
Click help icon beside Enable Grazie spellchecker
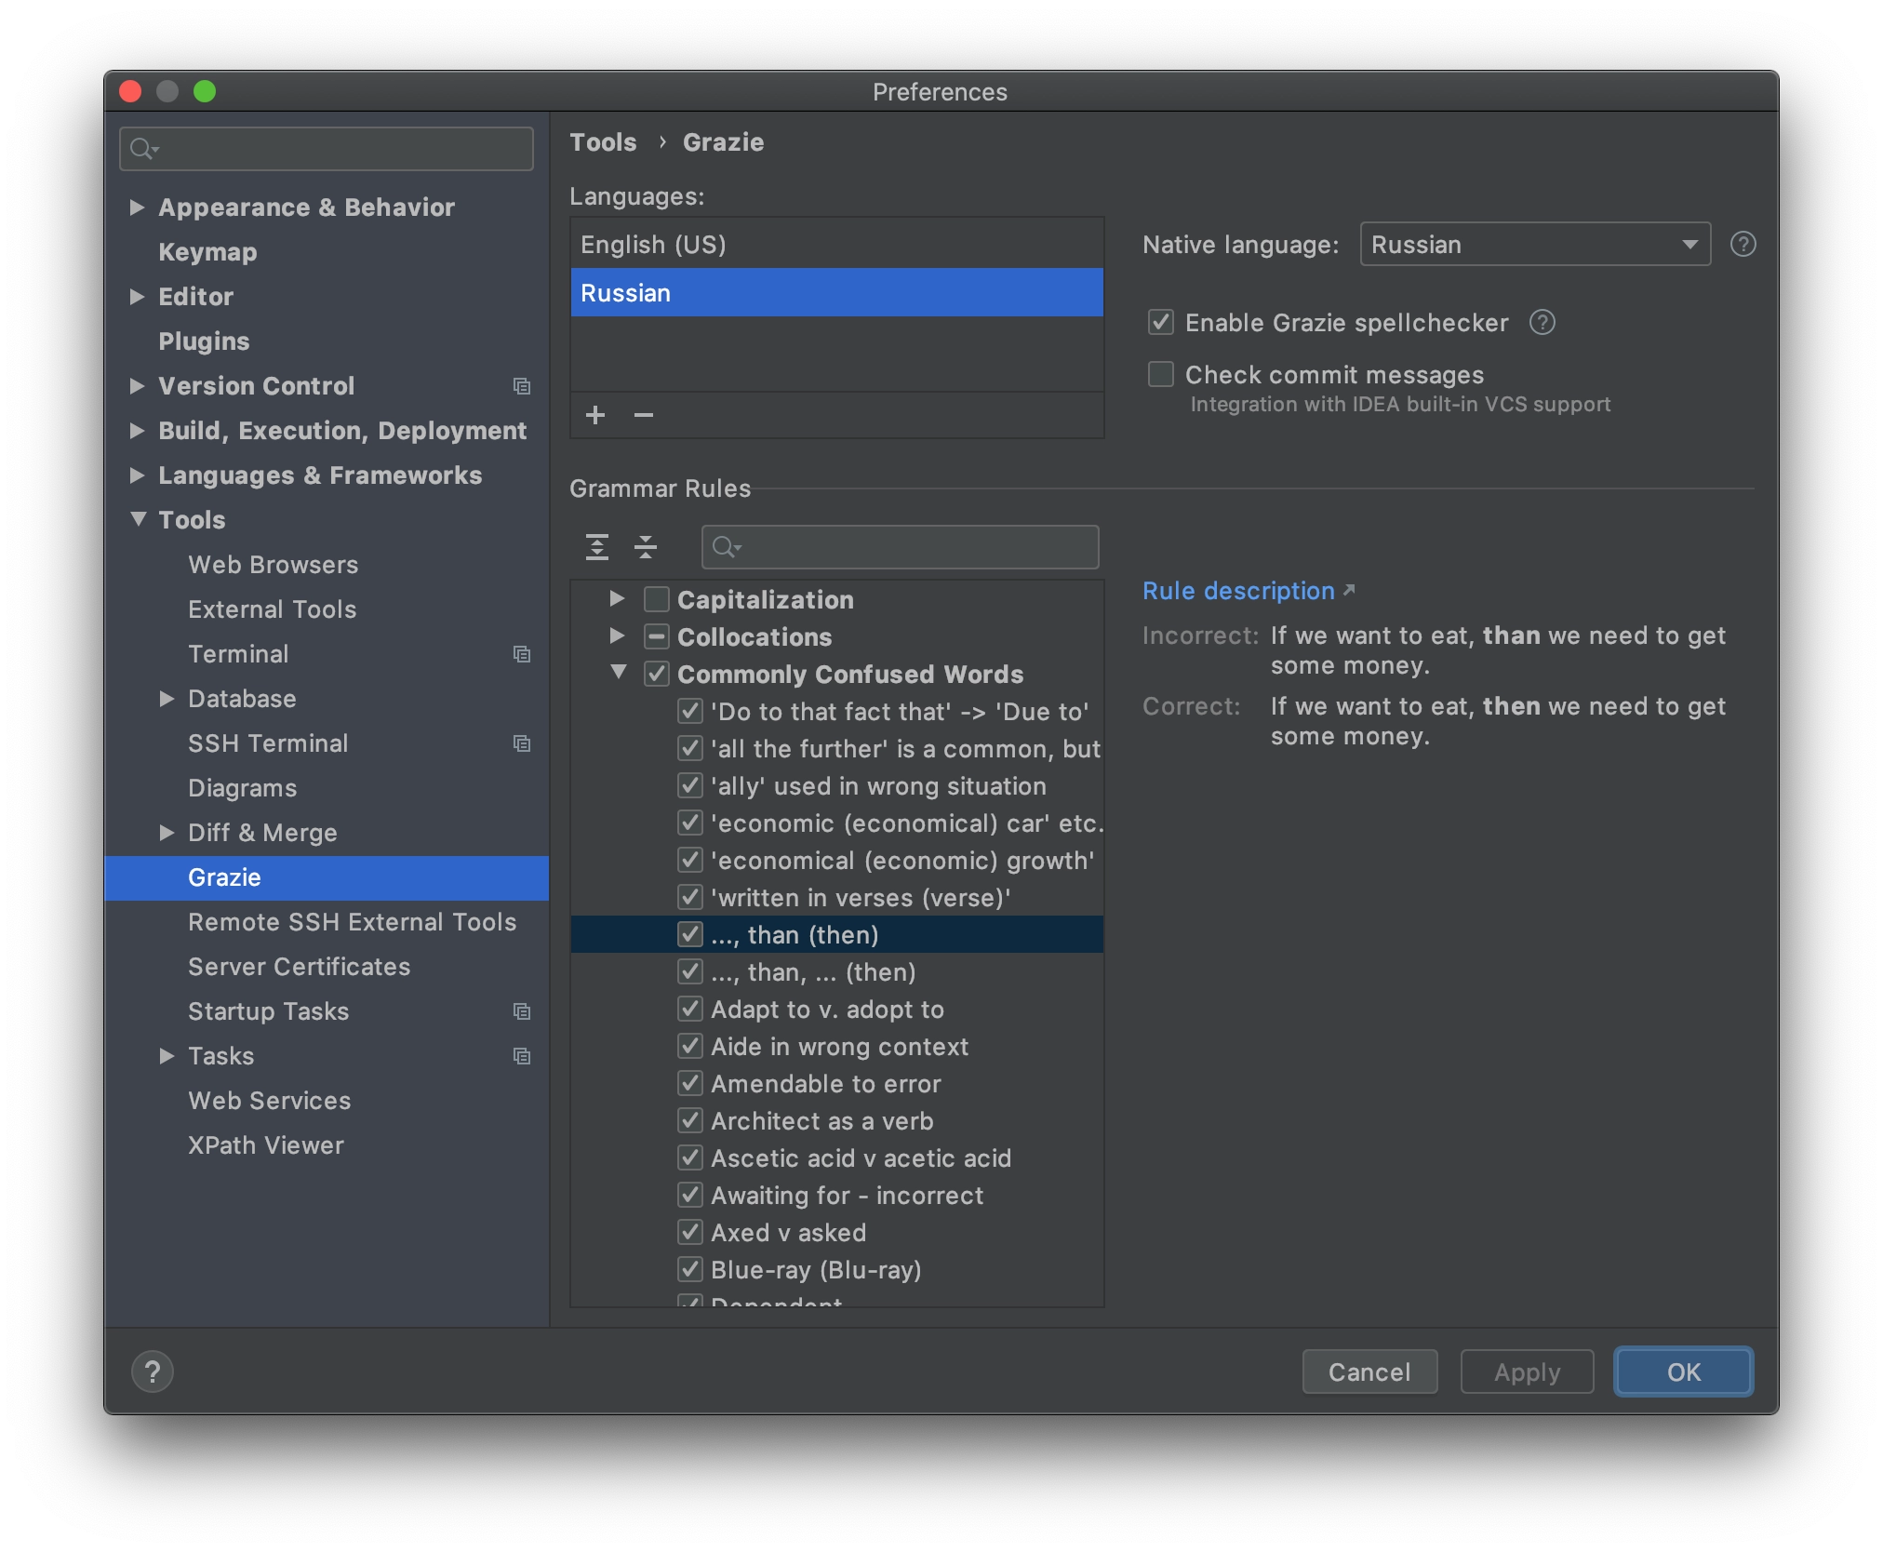pos(1542,323)
